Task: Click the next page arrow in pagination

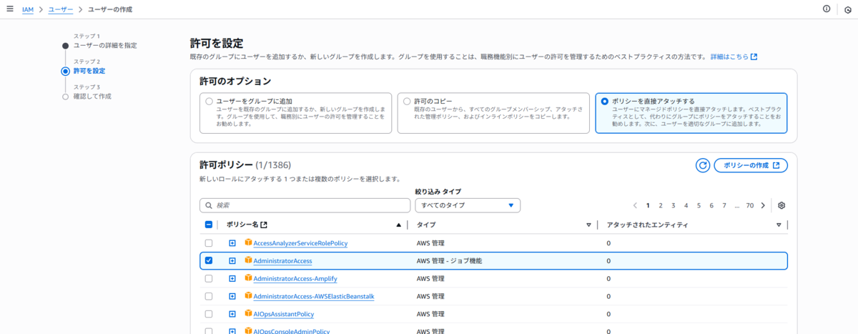Action: coord(763,205)
